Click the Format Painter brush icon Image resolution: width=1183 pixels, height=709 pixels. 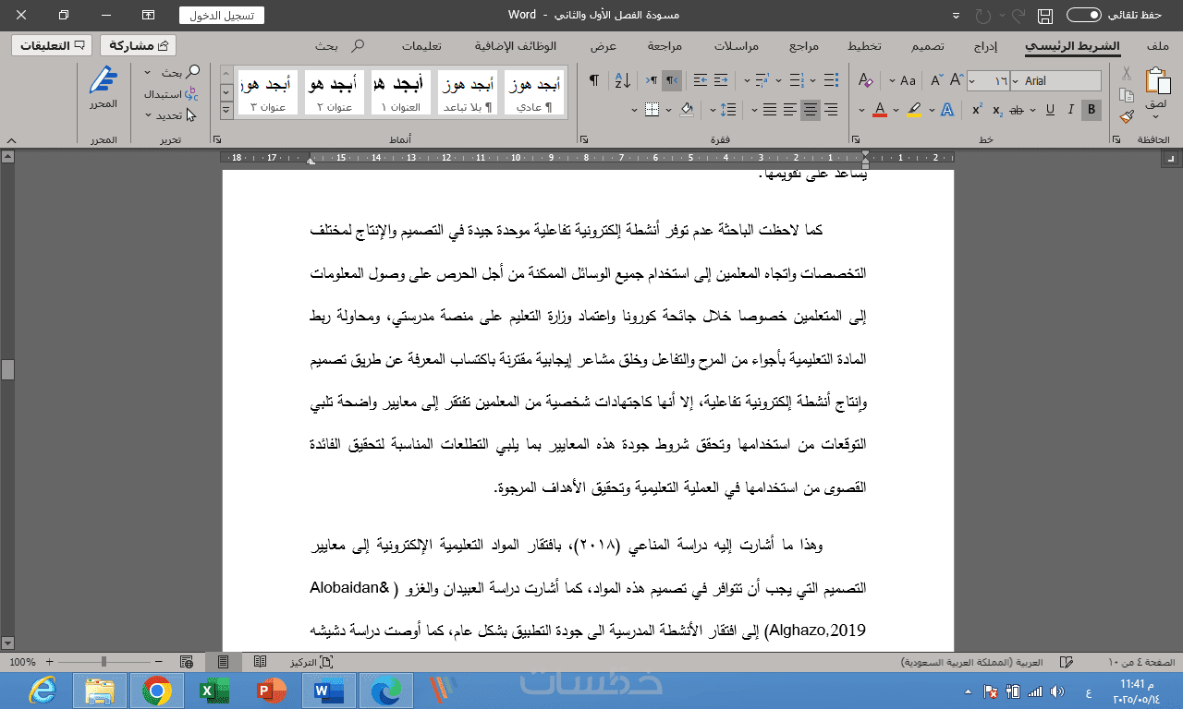point(1127,116)
